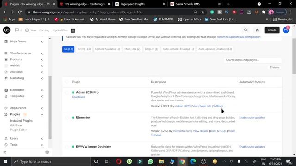
Task: Select the Update Available (1) filter
Action: (x=108, y=49)
